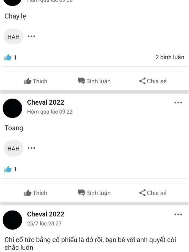Screen dimensions: 189x252
Task: Share the "Chạy lẹ" post via Chia sẻ
Action: (x=153, y=81)
